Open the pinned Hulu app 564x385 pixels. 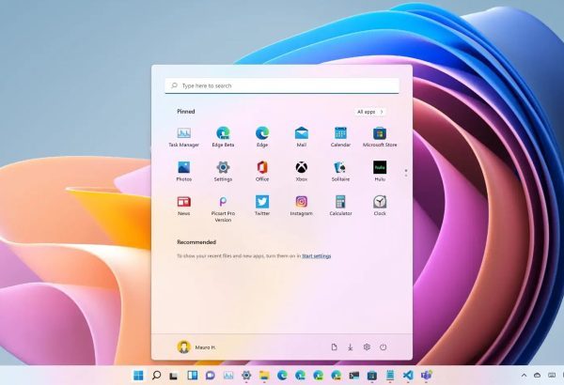click(380, 172)
